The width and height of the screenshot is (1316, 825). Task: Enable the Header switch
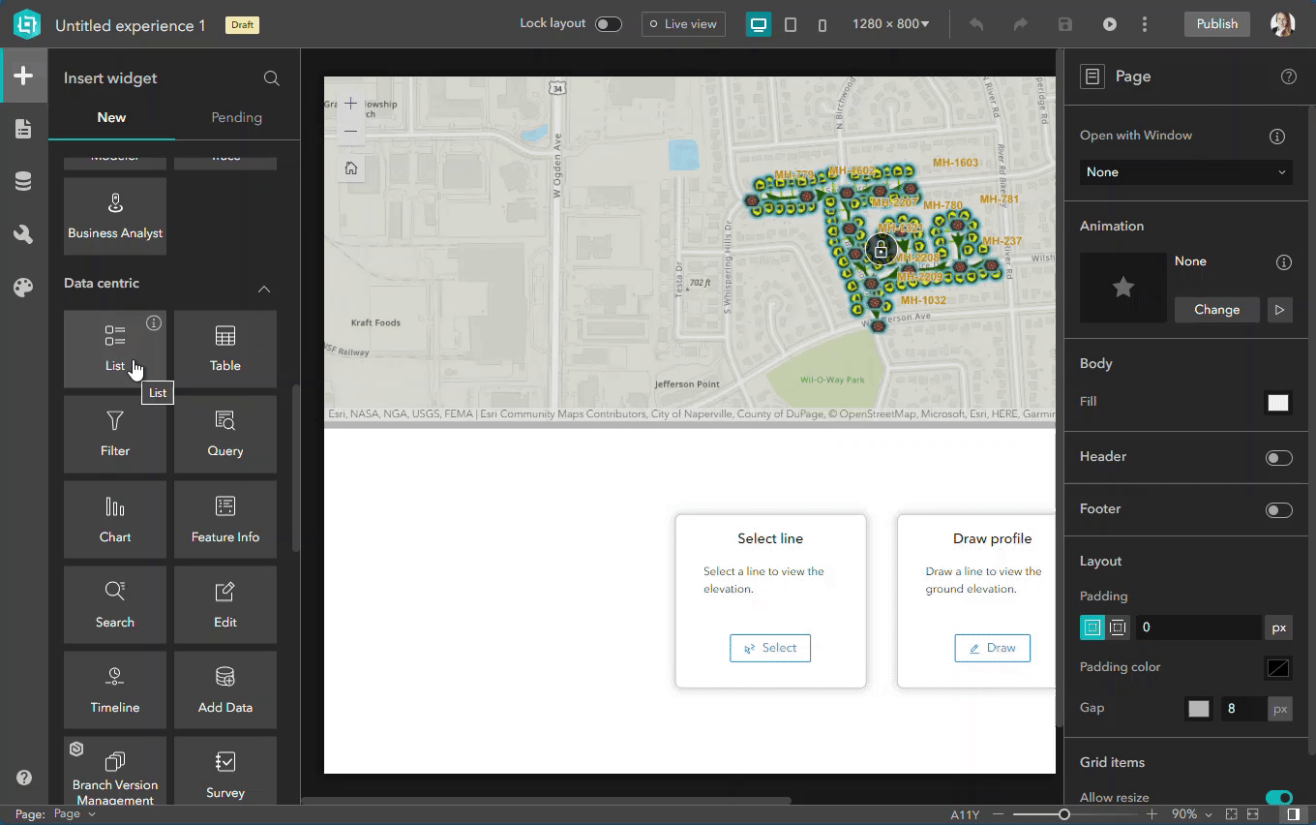click(x=1279, y=458)
